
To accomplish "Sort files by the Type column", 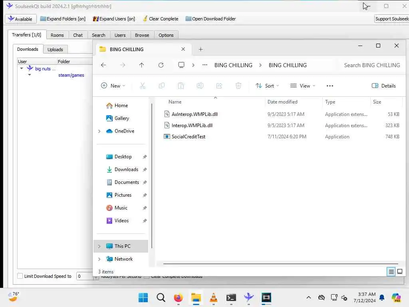I will (x=346, y=102).
